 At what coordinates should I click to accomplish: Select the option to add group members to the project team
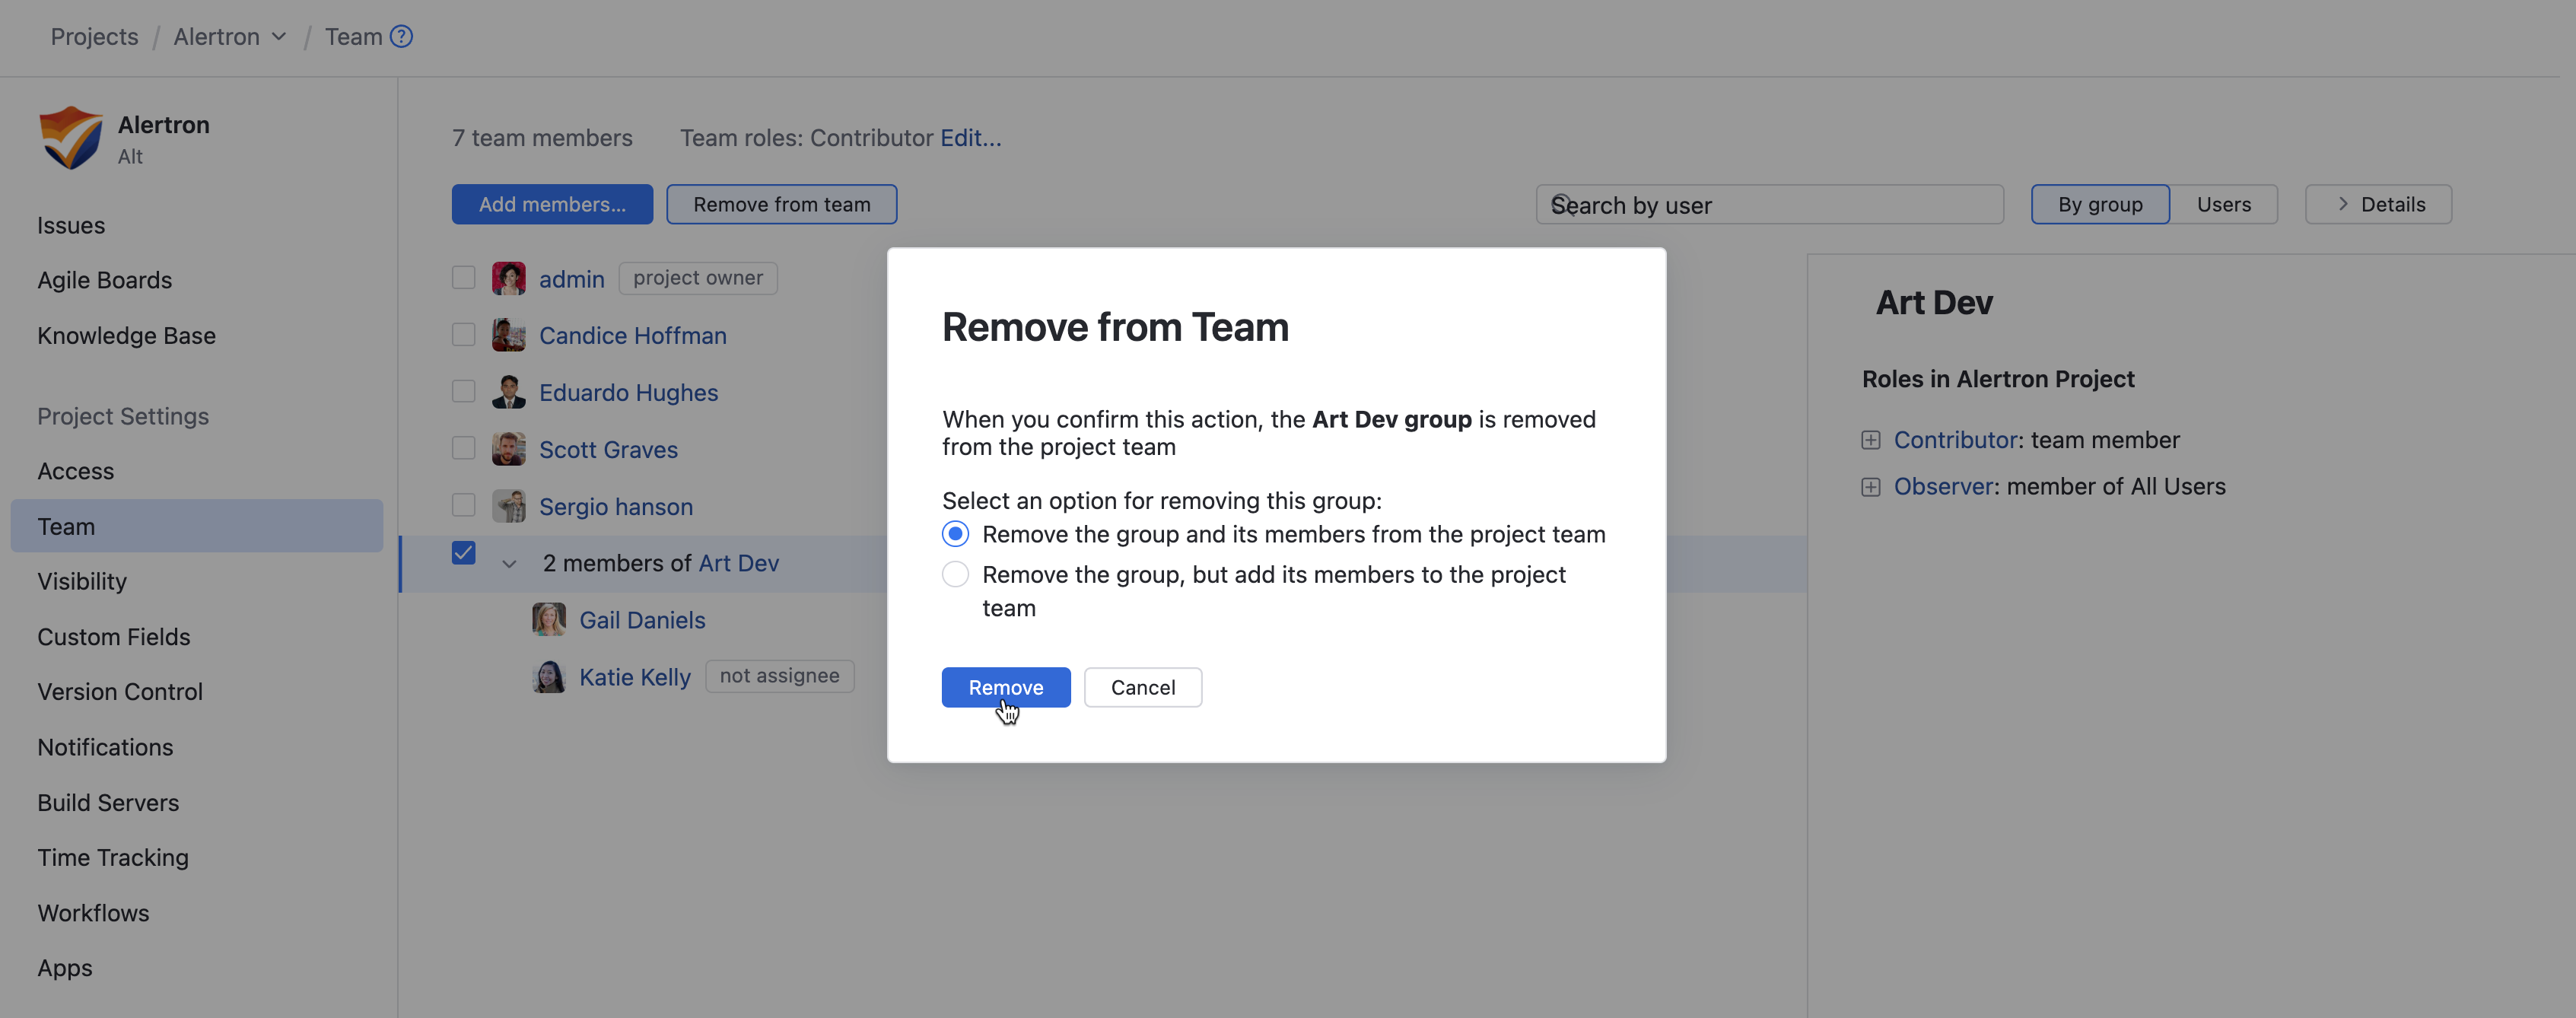[x=955, y=575]
